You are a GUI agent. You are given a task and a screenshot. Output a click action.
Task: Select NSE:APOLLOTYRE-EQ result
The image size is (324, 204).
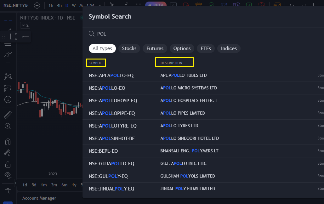point(203,126)
